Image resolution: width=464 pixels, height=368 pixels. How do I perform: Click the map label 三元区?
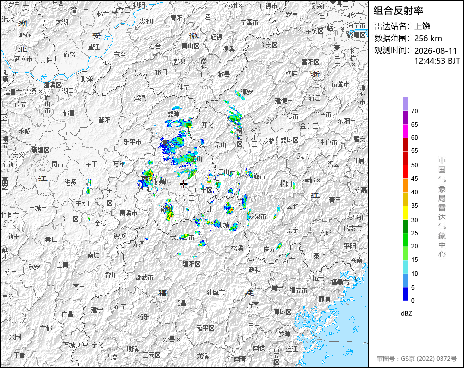[x=151, y=355]
